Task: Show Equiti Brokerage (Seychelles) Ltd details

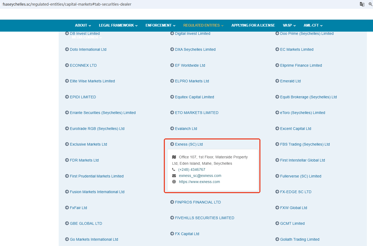Action: (308, 97)
